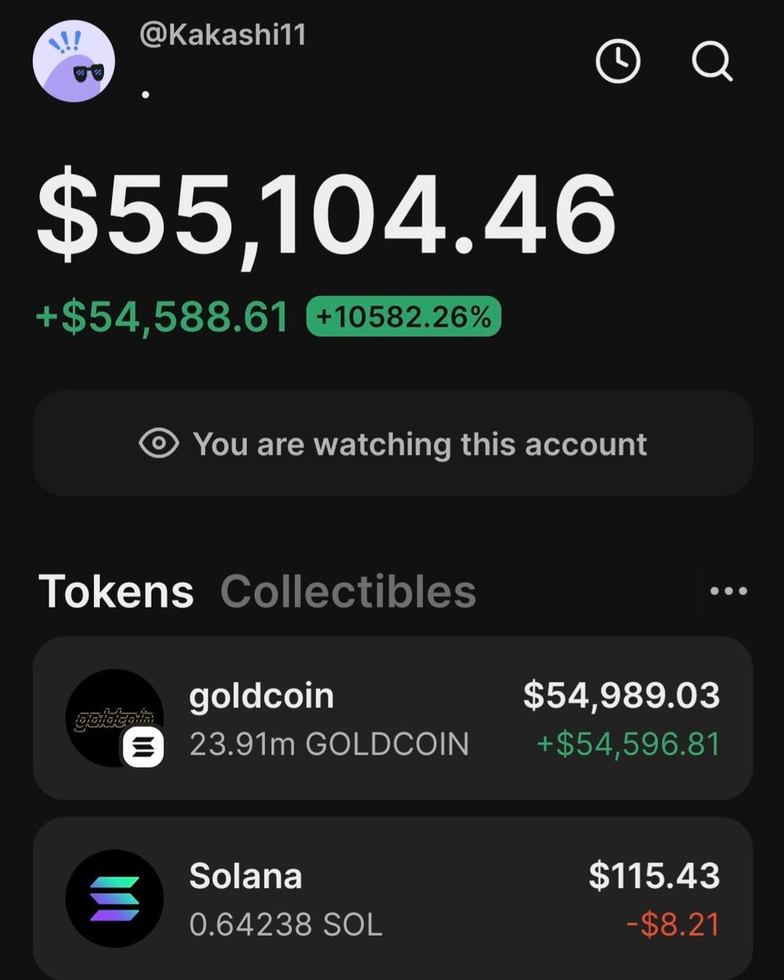The height and width of the screenshot is (980, 784).
Task: Open the transaction history clock icon
Action: [x=617, y=60]
